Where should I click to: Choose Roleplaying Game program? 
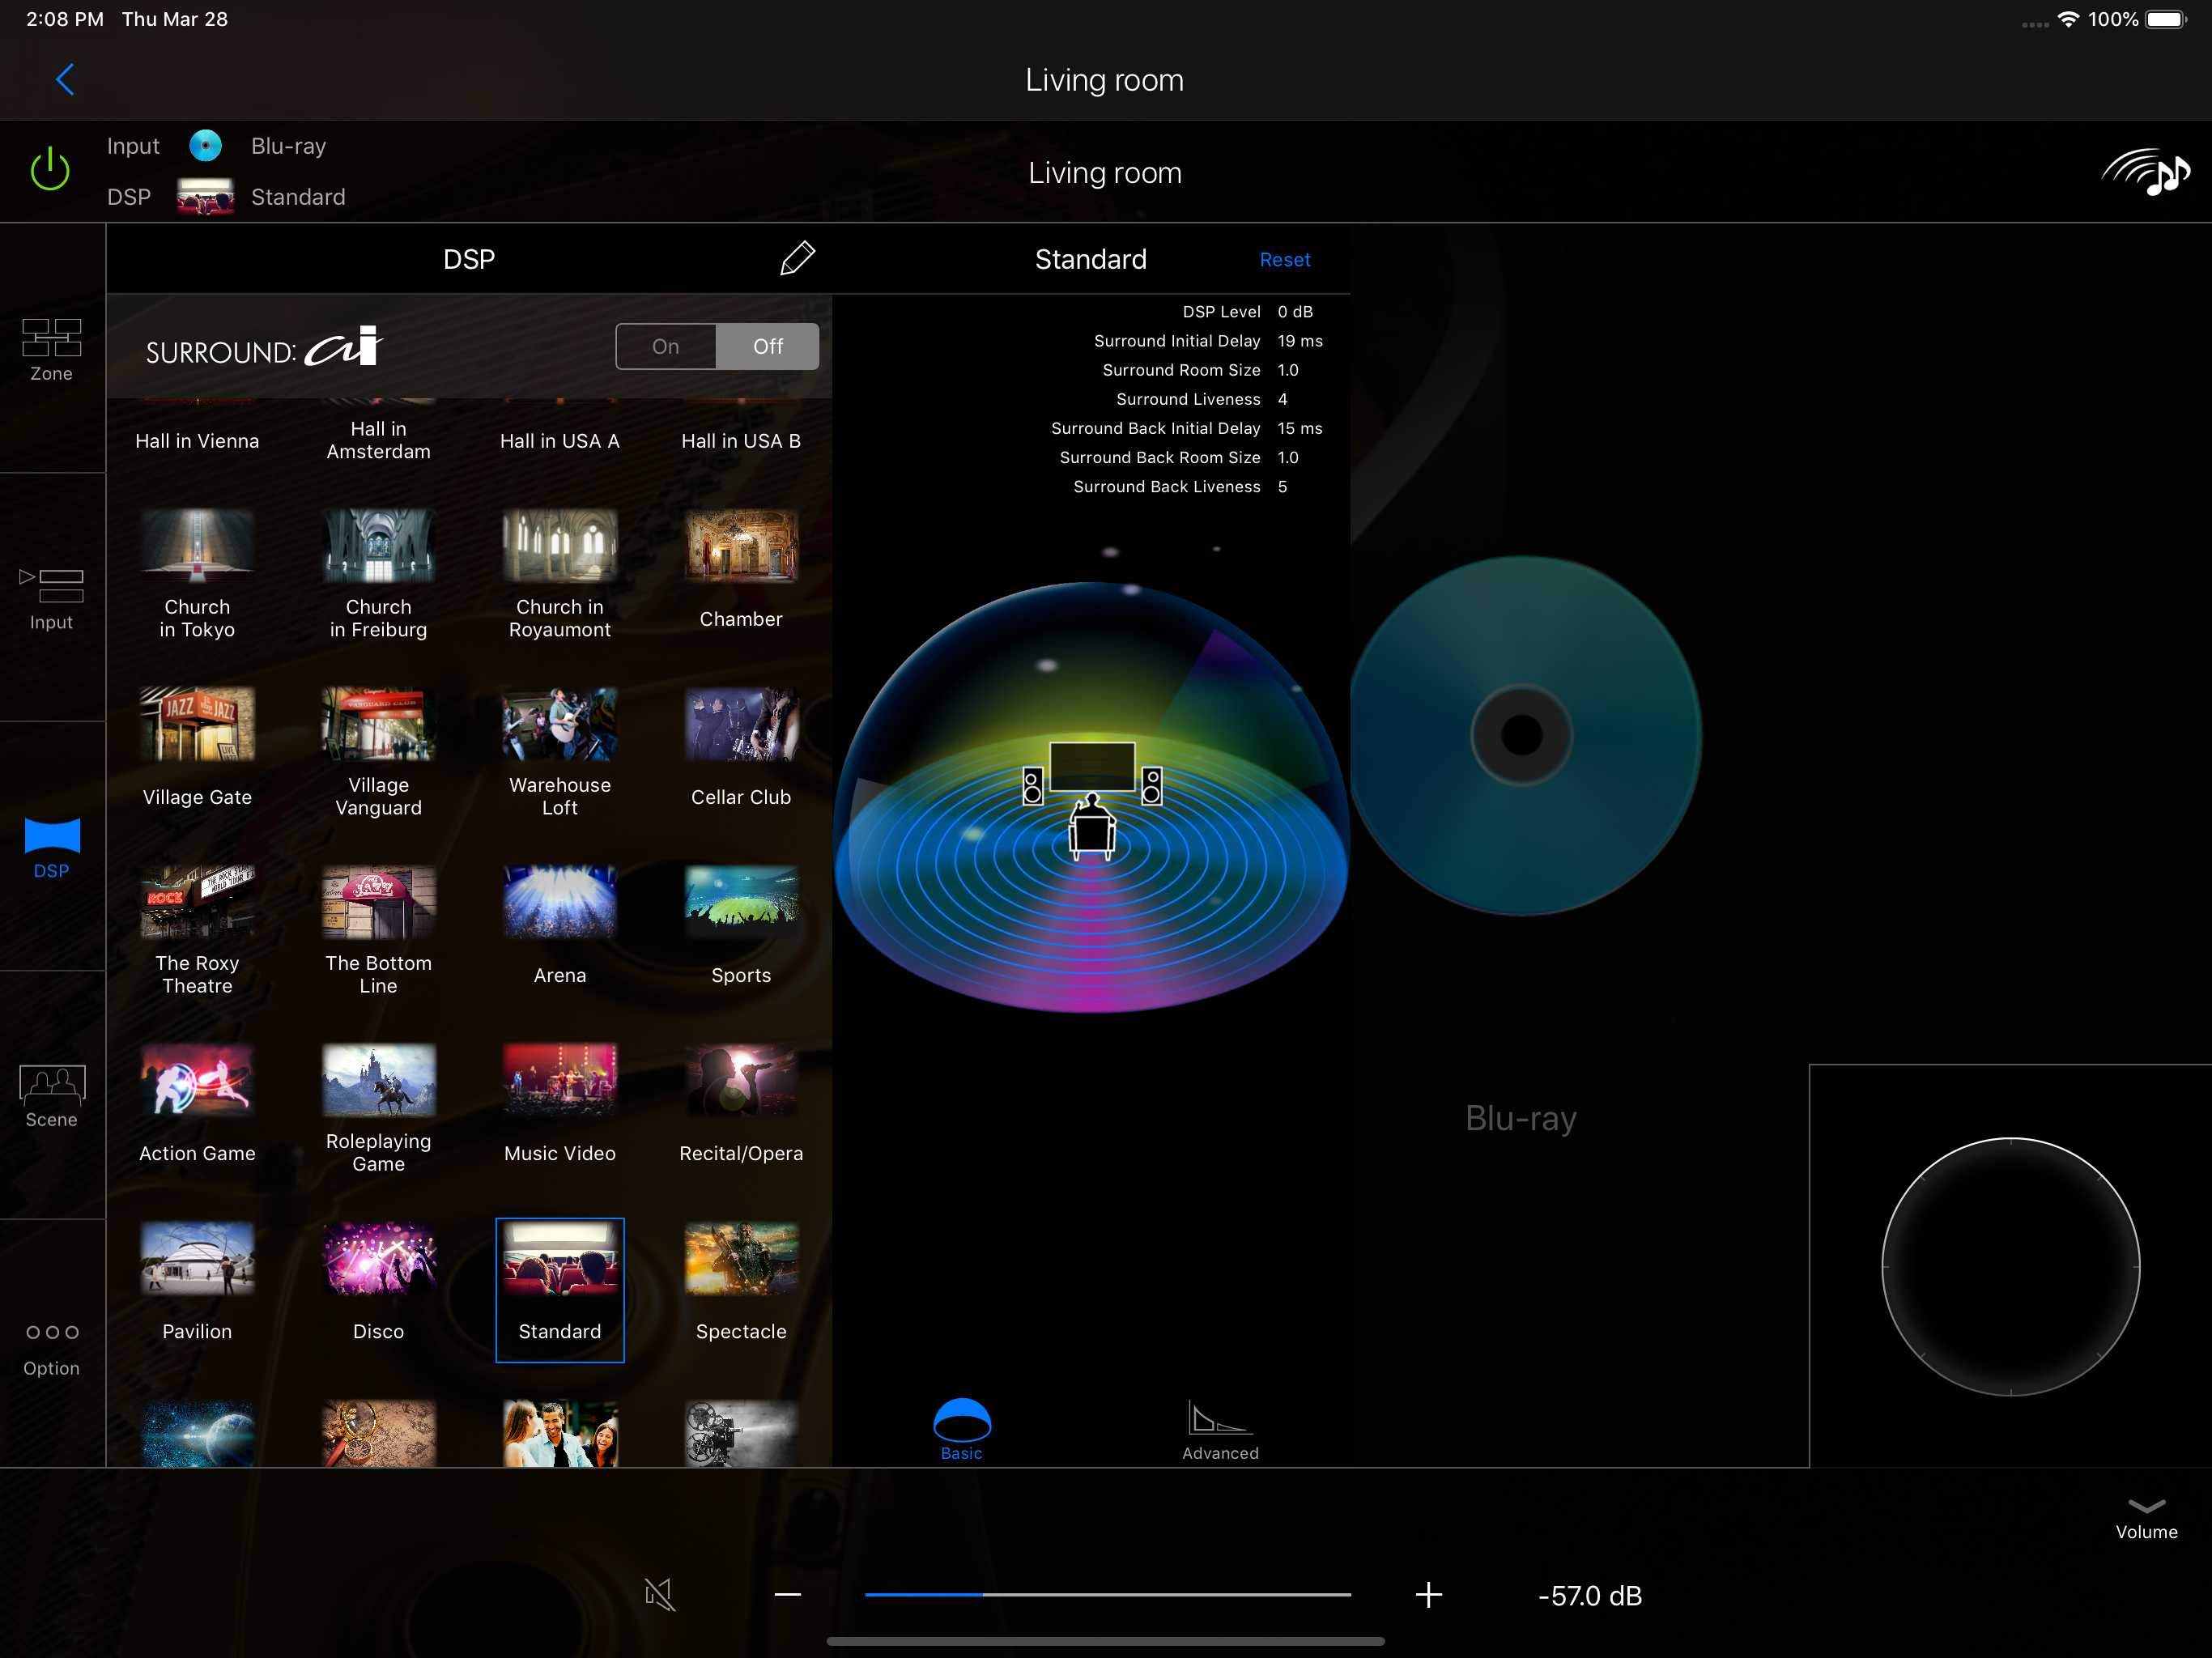(x=378, y=1109)
